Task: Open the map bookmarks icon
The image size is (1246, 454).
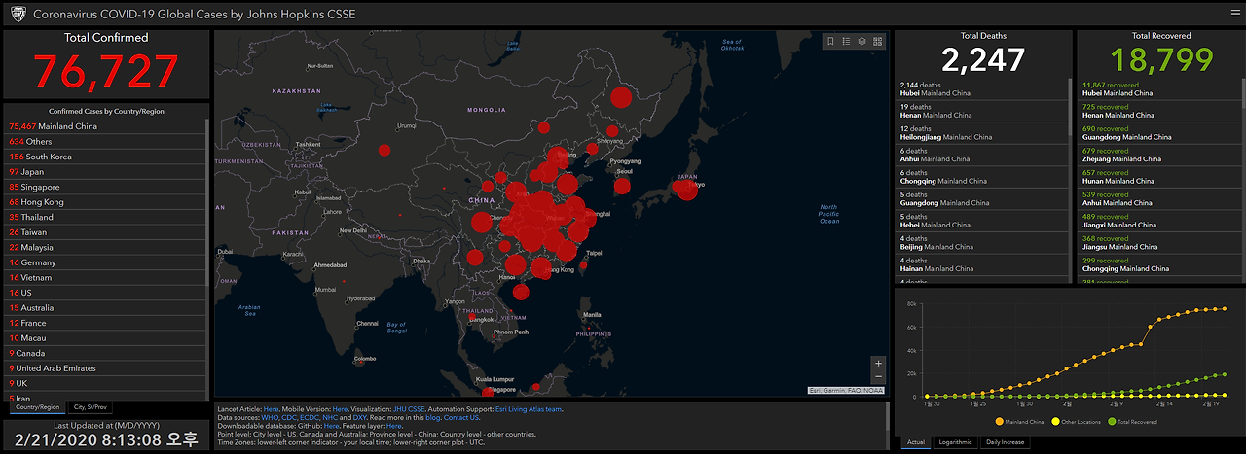Action: tap(830, 42)
